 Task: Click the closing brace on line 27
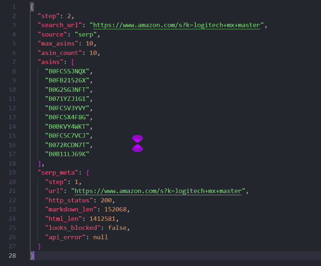click(39, 246)
